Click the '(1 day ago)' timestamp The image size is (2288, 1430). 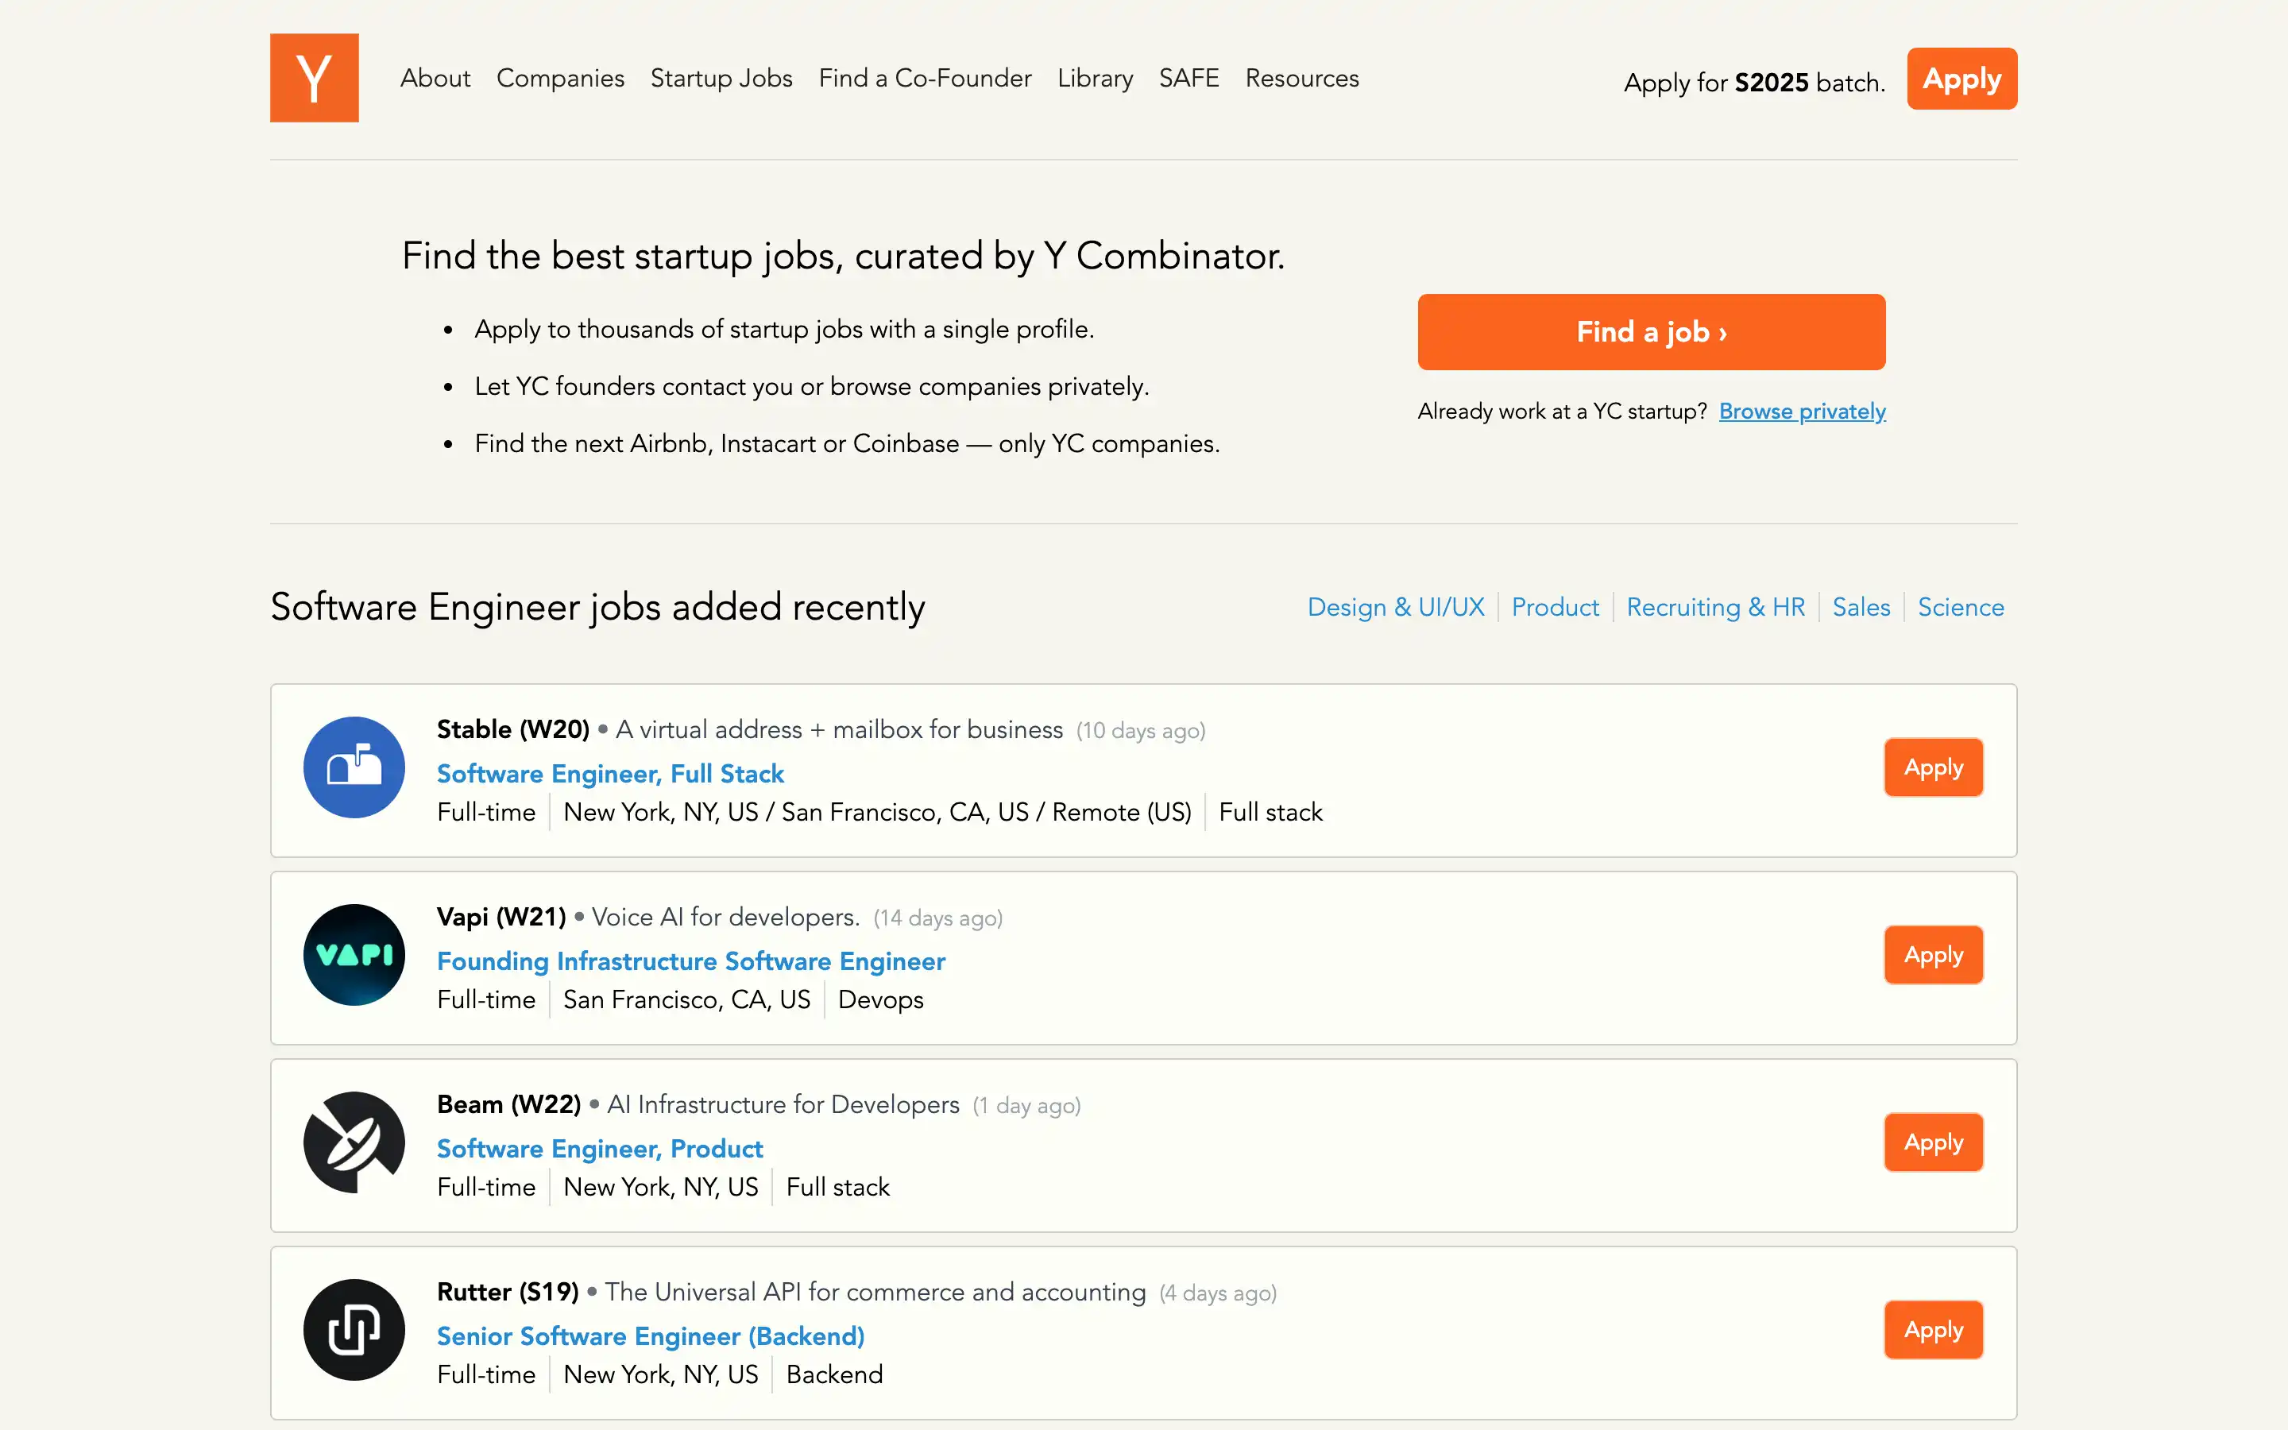click(x=1026, y=1104)
